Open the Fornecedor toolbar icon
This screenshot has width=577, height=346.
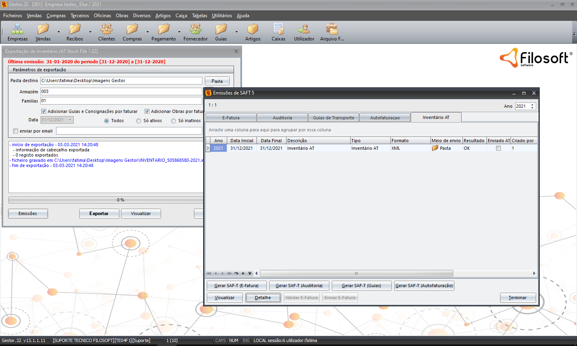click(196, 29)
